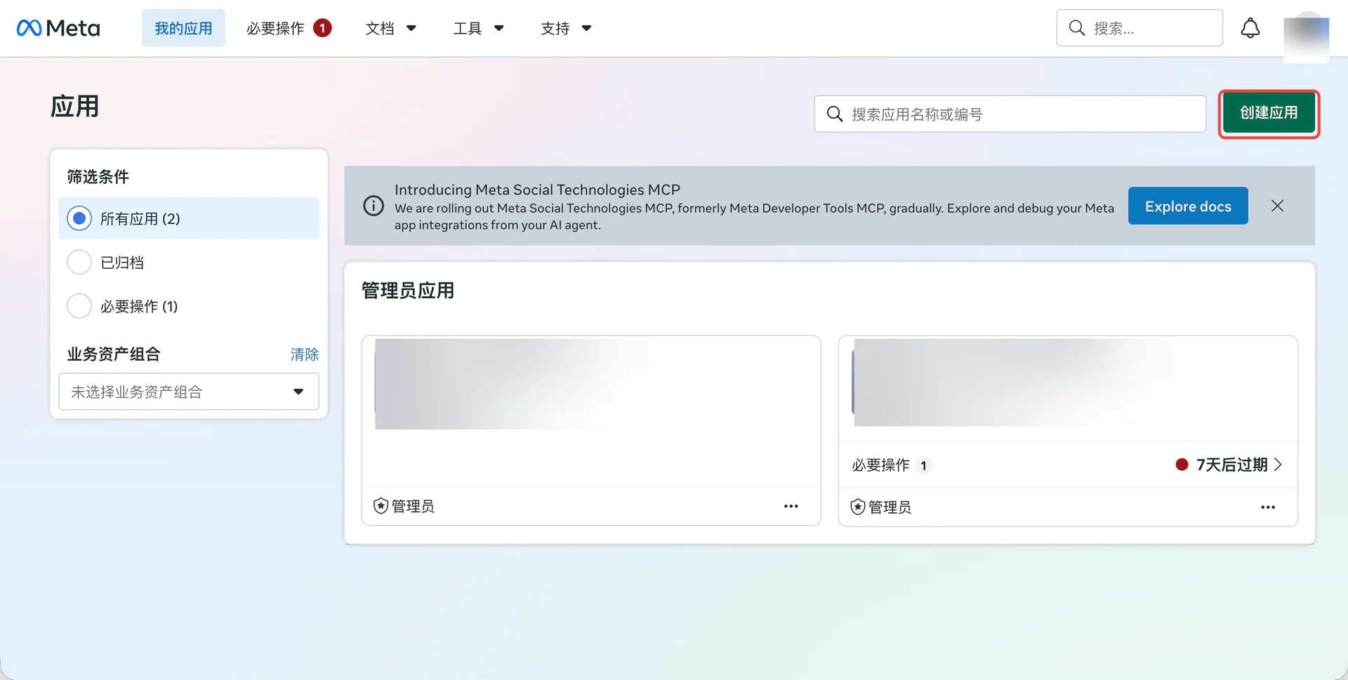The width and height of the screenshot is (1348, 680).
Task: Expand the 工具 dropdown menu
Action: [x=479, y=28]
